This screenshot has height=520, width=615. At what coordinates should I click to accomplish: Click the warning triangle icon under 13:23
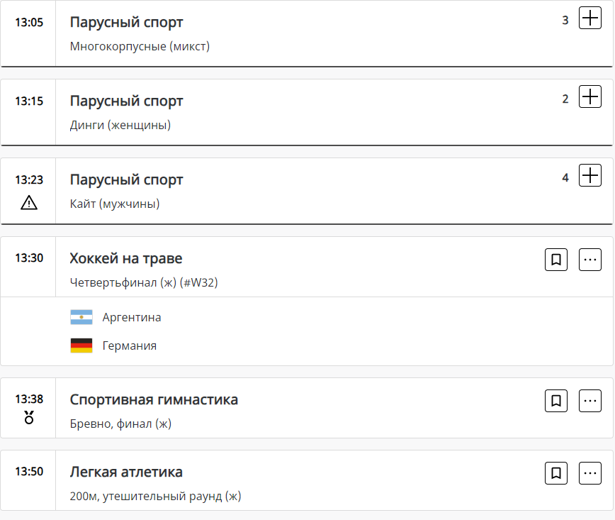pos(29,203)
